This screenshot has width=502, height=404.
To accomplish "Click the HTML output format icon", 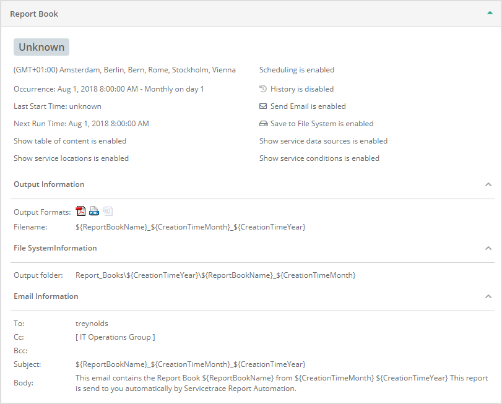I will [x=94, y=211].
